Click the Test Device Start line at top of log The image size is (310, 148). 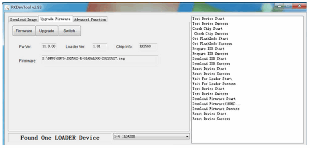tap(208, 18)
